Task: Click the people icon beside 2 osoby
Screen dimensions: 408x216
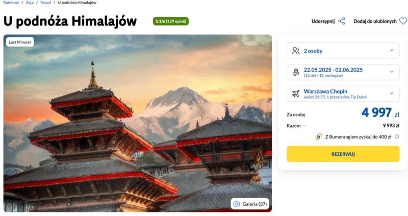Action: tap(296, 50)
